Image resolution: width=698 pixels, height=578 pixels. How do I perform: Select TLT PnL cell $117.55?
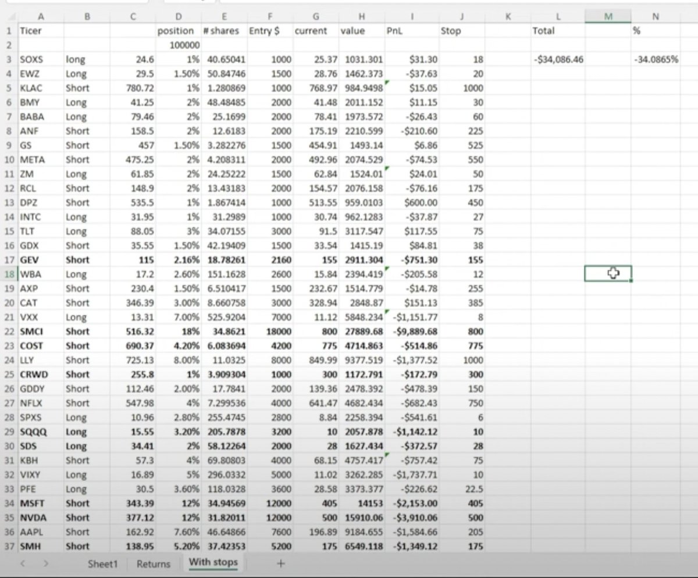tap(411, 231)
